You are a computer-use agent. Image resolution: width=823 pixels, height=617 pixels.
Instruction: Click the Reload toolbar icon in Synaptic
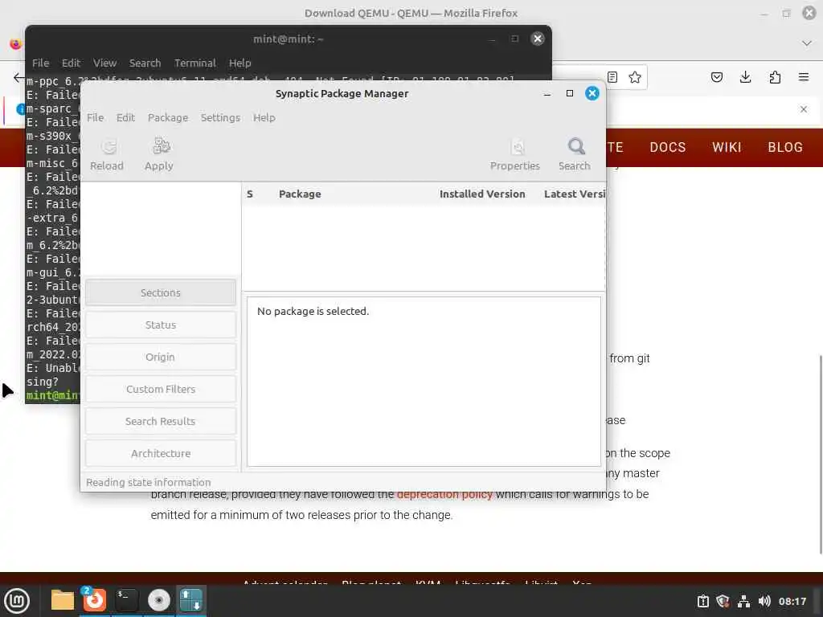coord(107,154)
